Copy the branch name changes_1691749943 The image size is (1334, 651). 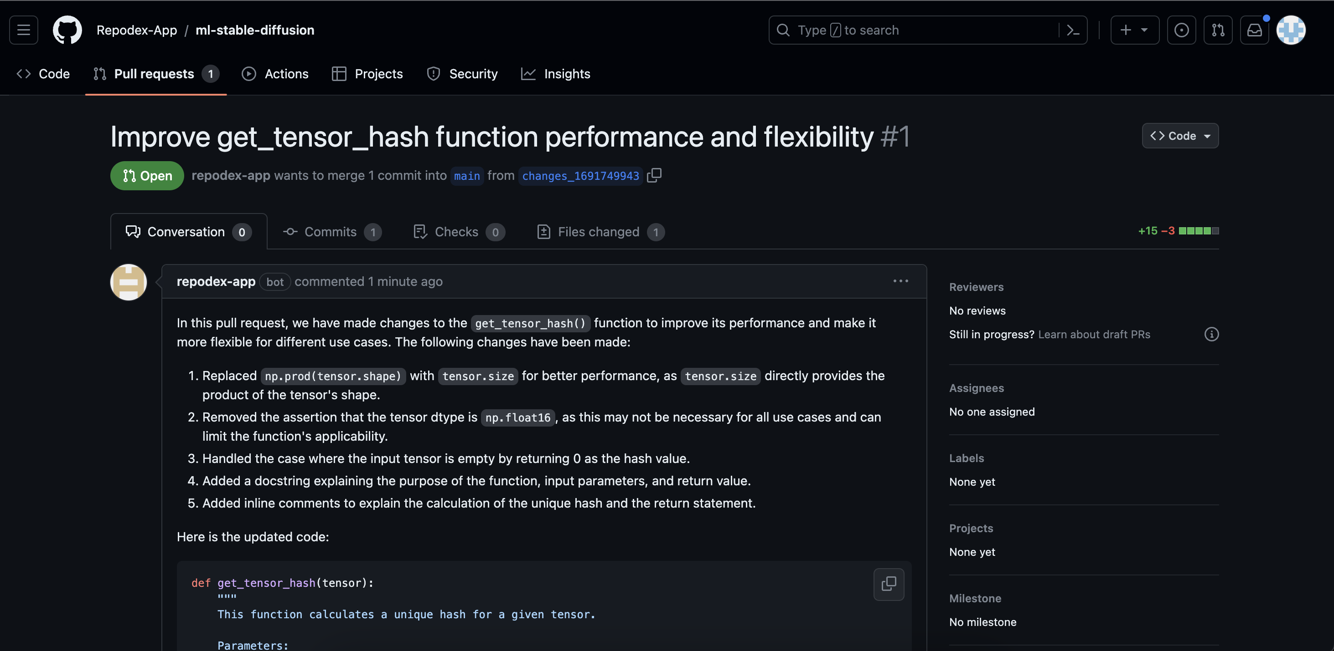coord(654,175)
